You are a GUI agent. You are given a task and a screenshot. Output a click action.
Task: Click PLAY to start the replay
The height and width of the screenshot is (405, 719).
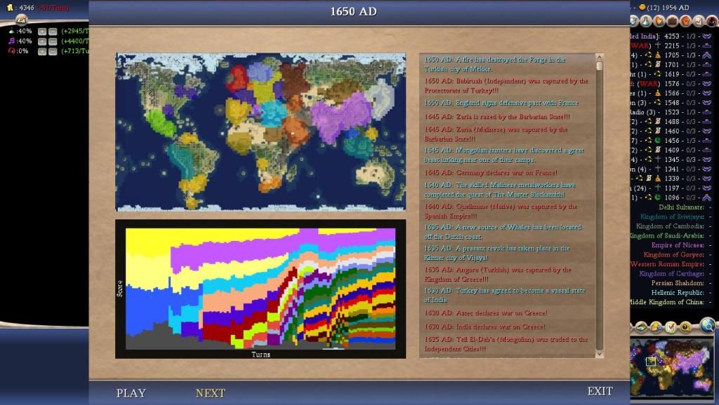[131, 393]
